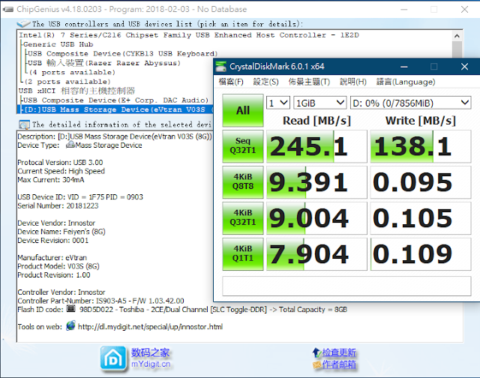Click the Manufacturer: eVtran line
480x378 pixels.
click(52, 257)
